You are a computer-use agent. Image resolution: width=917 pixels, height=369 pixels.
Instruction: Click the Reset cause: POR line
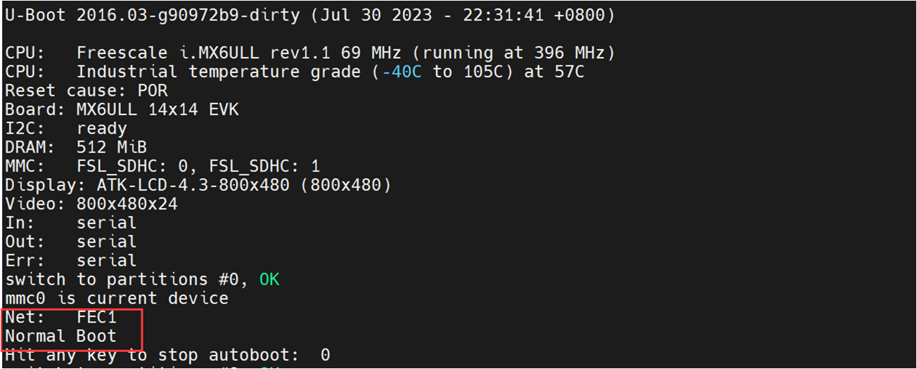pos(86,91)
